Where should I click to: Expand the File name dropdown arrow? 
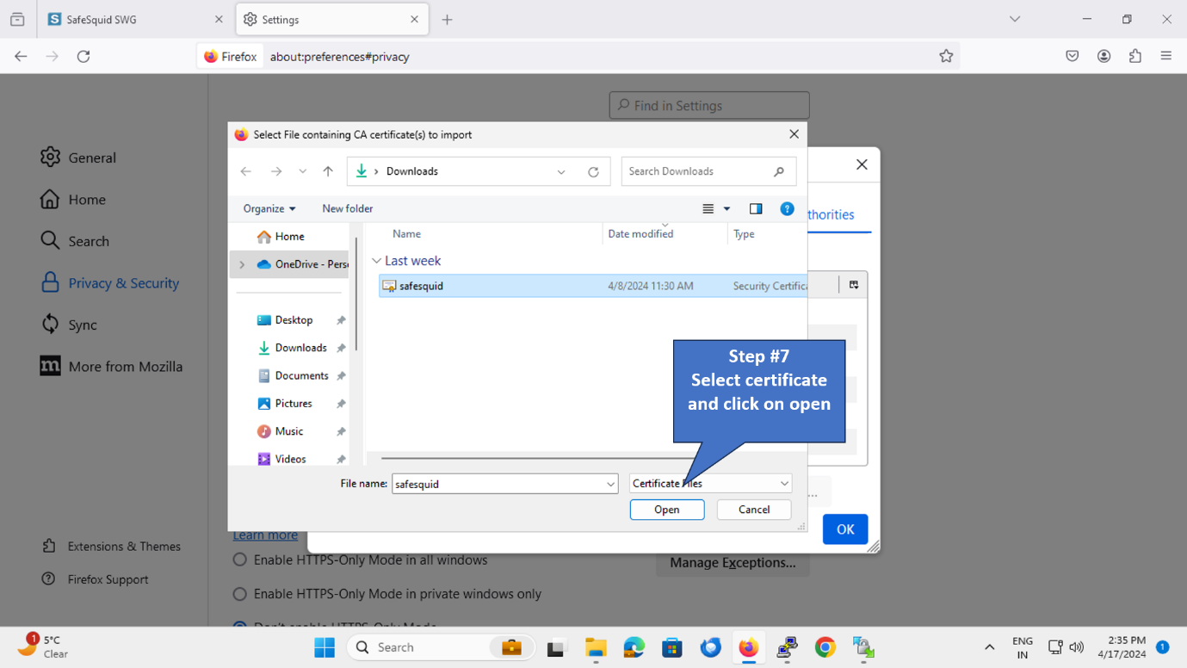pyautogui.click(x=610, y=484)
